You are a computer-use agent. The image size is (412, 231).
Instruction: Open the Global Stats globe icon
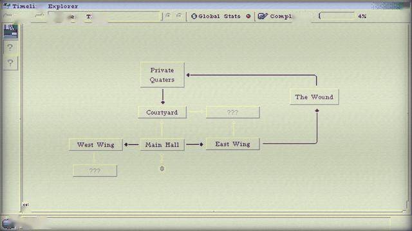pyautogui.click(x=194, y=16)
